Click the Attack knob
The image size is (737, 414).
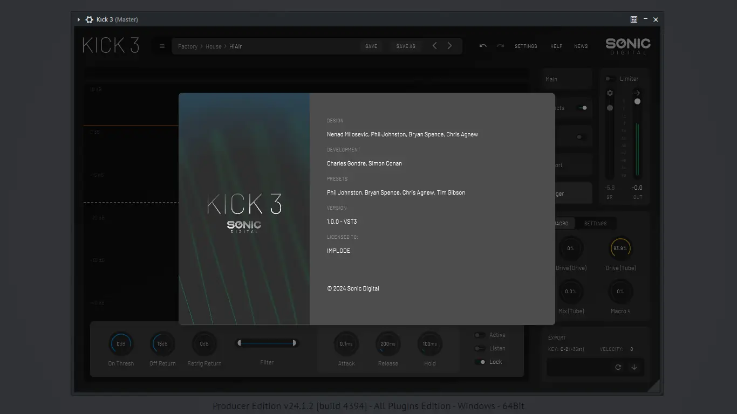pyautogui.click(x=346, y=344)
